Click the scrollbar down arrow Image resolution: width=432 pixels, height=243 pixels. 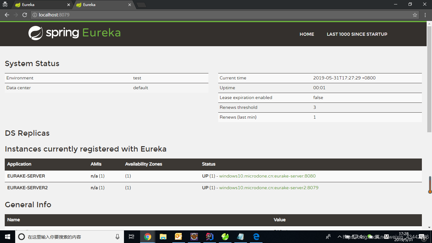[x=429, y=227]
